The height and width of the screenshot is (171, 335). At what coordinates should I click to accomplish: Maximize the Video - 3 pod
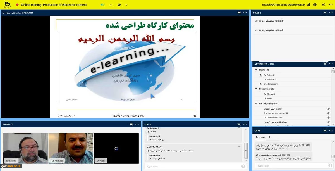(x=131, y=124)
